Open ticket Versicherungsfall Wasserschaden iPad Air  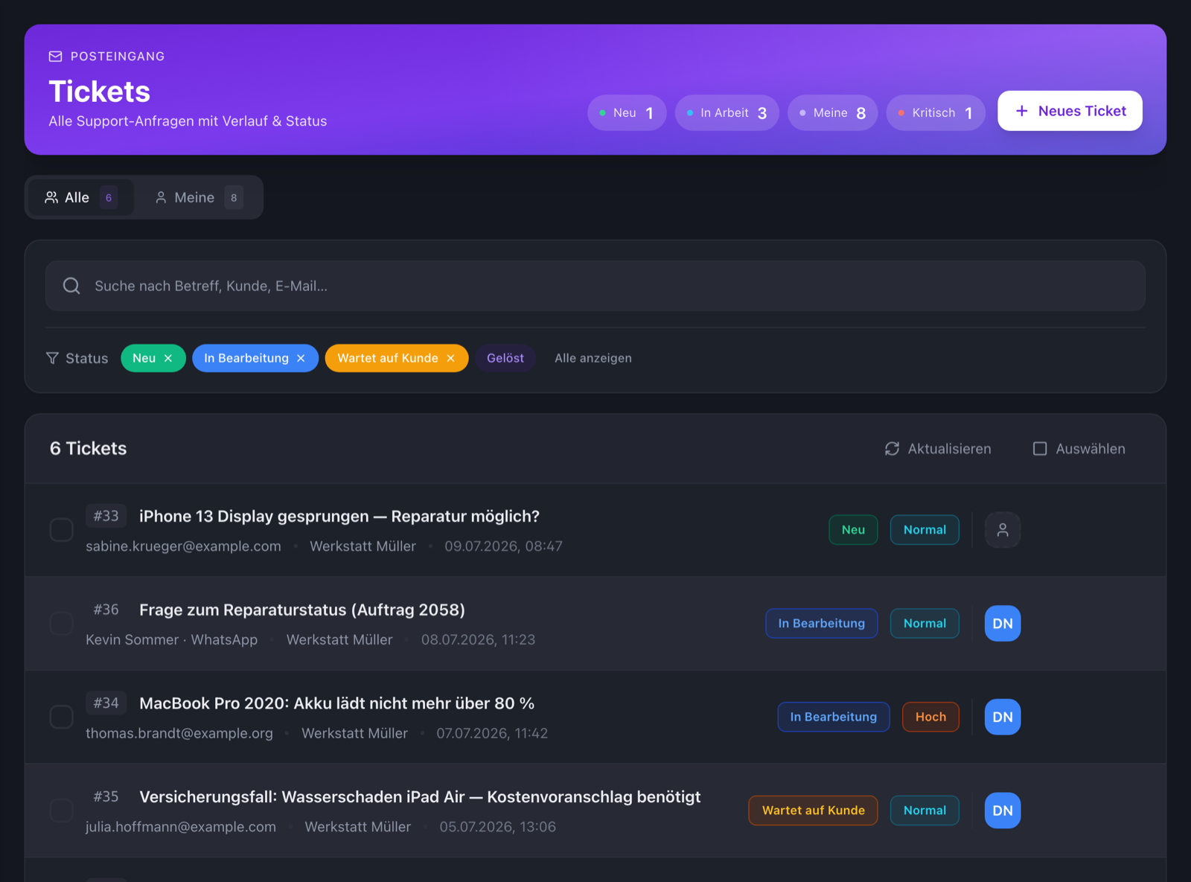pyautogui.click(x=420, y=797)
